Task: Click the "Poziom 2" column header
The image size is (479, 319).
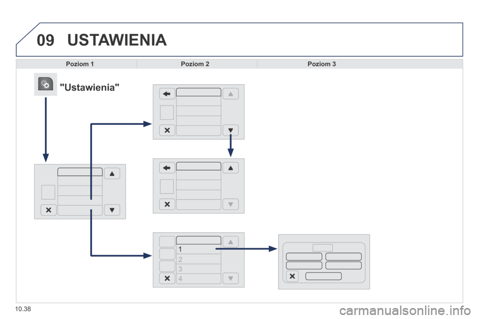Action: point(195,64)
